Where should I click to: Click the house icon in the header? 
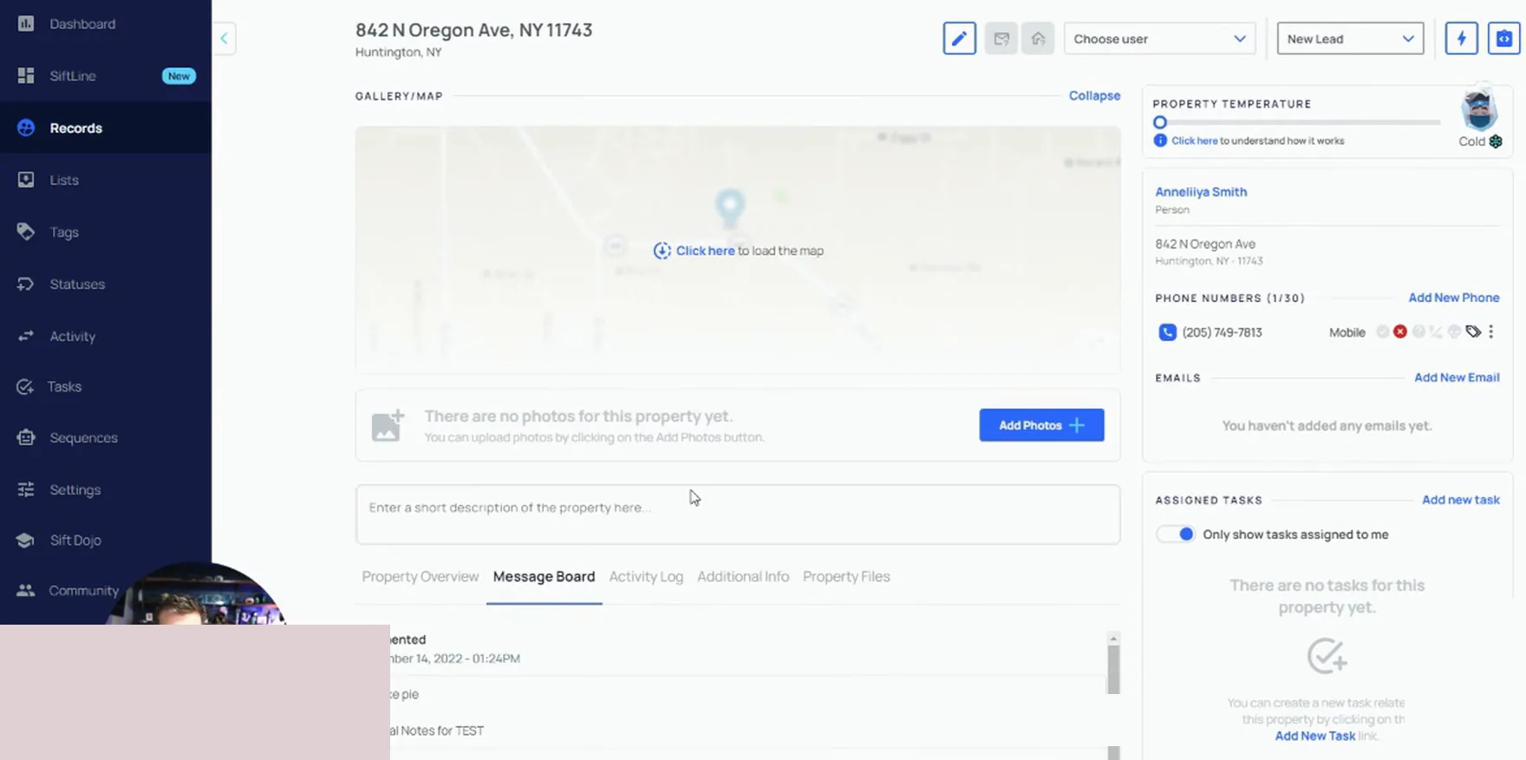pos(1038,38)
